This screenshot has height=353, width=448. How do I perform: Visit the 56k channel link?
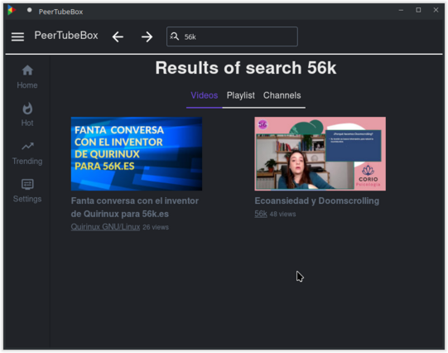pyautogui.click(x=261, y=214)
